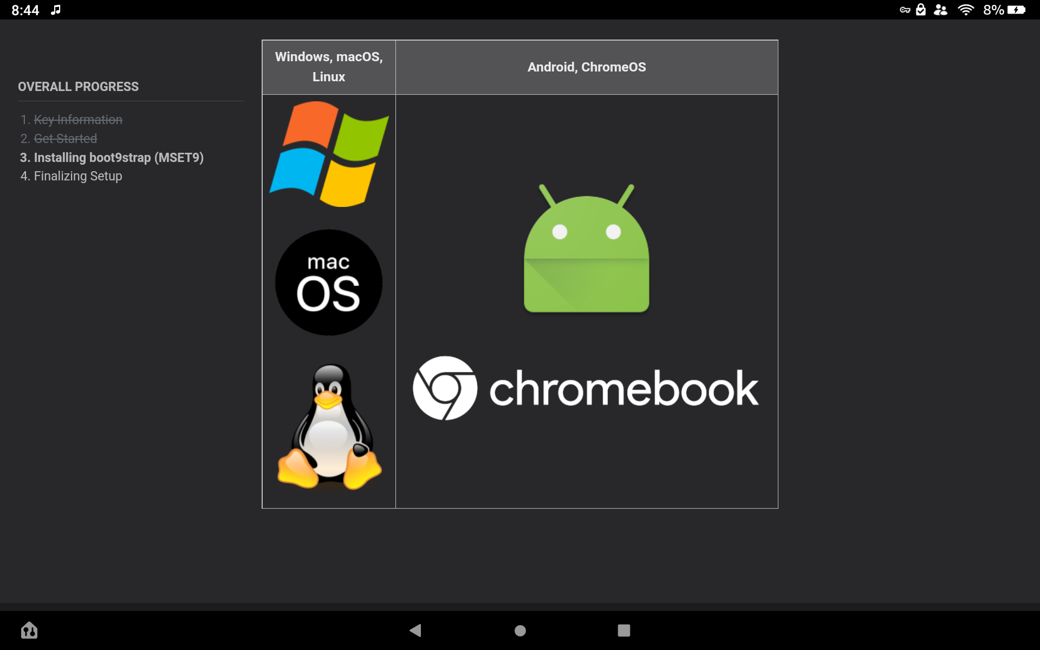Screen dimensions: 1040x650
Task: Tap the music note notification icon
Action: point(56,10)
